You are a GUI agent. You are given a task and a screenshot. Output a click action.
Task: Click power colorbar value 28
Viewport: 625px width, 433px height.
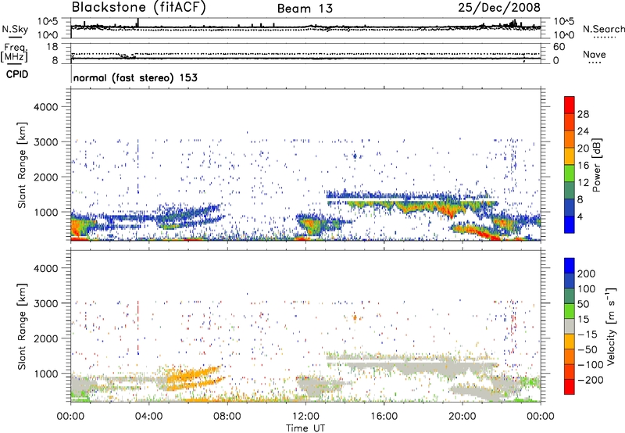[583, 114]
